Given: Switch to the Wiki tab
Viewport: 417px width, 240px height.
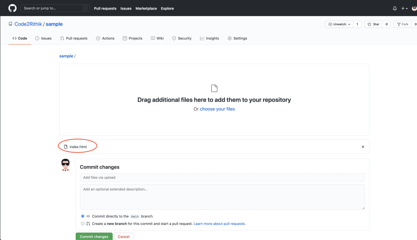Looking at the screenshot, I should click(x=157, y=38).
